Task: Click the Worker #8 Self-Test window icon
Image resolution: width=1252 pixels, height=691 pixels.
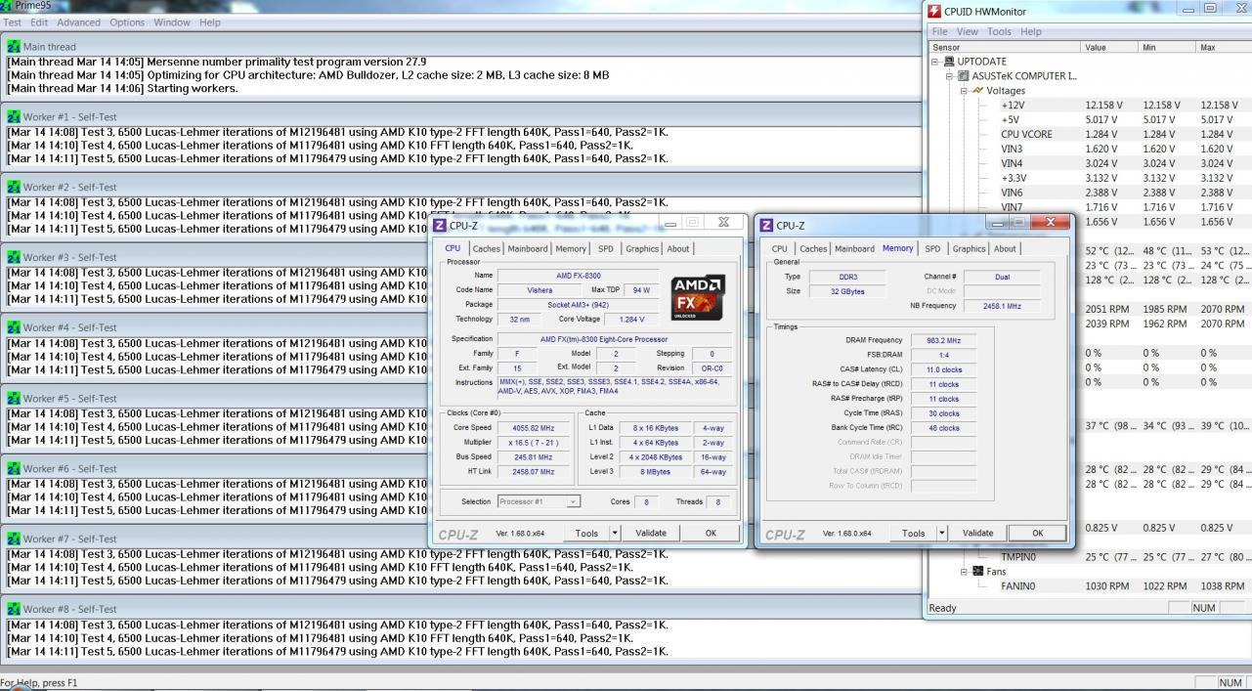Action: pyautogui.click(x=14, y=609)
